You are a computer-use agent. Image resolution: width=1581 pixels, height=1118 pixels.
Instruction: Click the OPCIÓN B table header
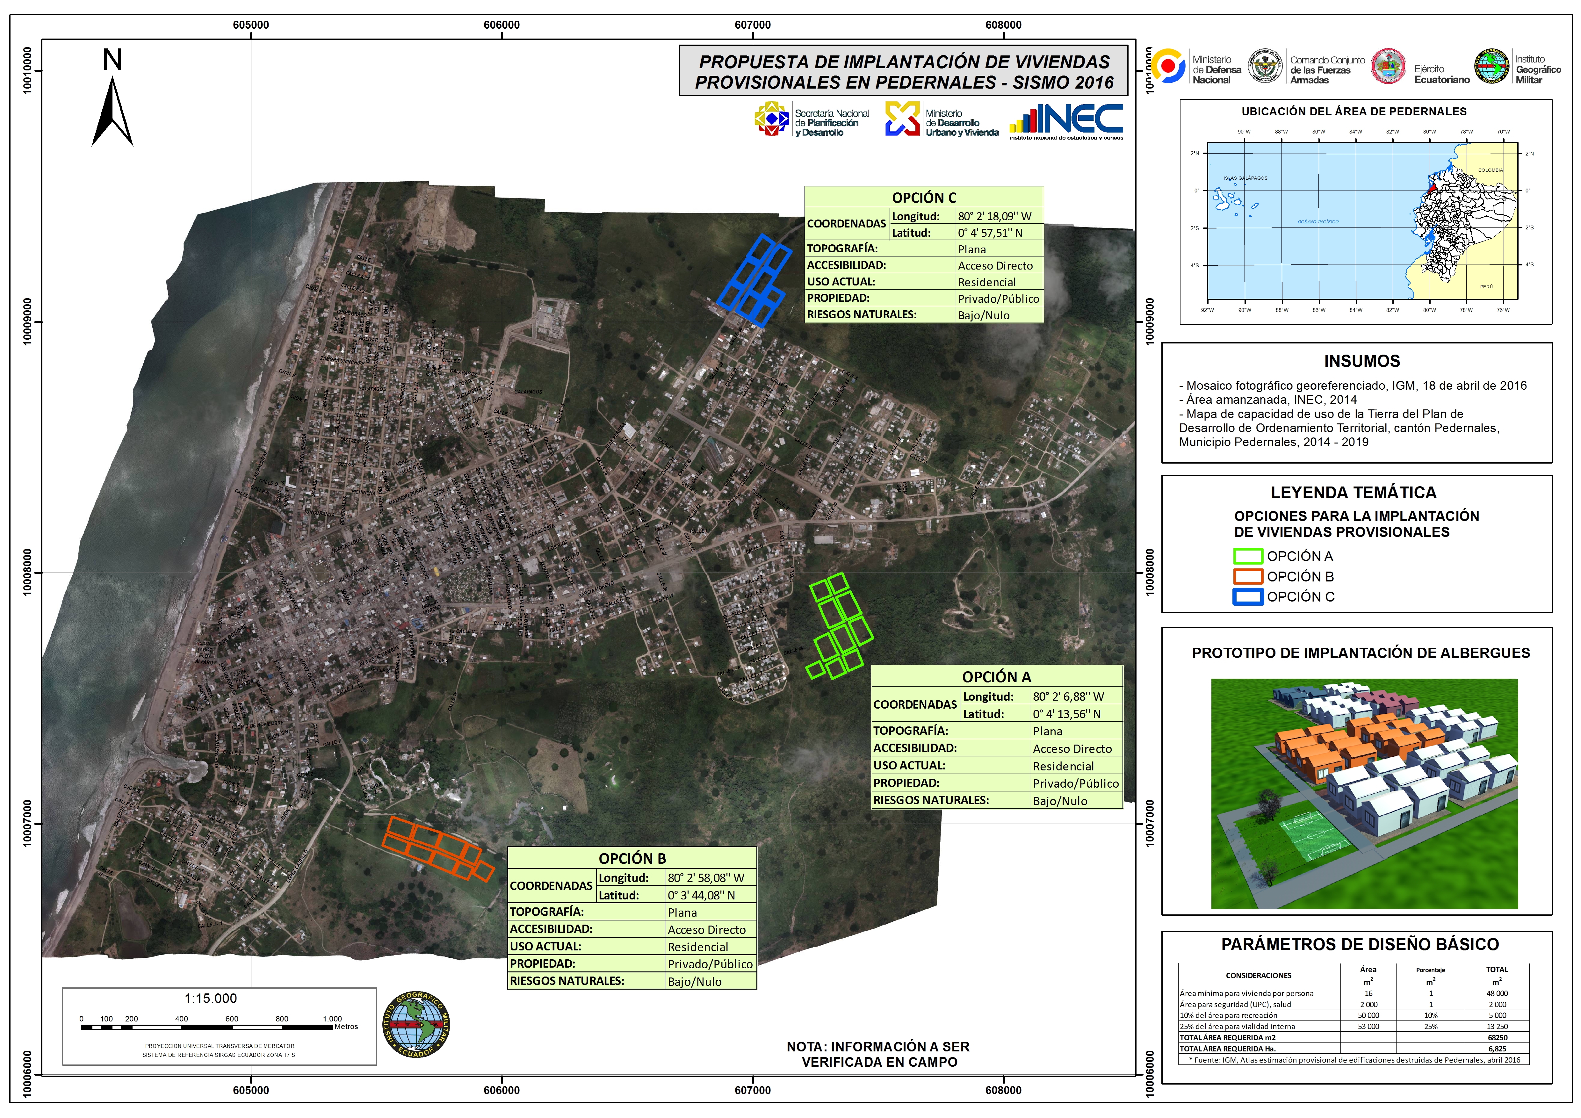(632, 858)
